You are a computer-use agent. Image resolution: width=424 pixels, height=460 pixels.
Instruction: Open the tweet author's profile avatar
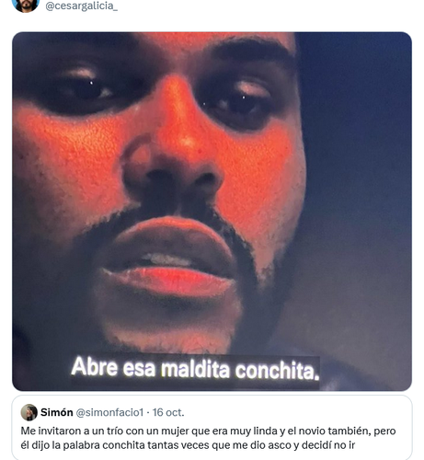click(x=26, y=5)
